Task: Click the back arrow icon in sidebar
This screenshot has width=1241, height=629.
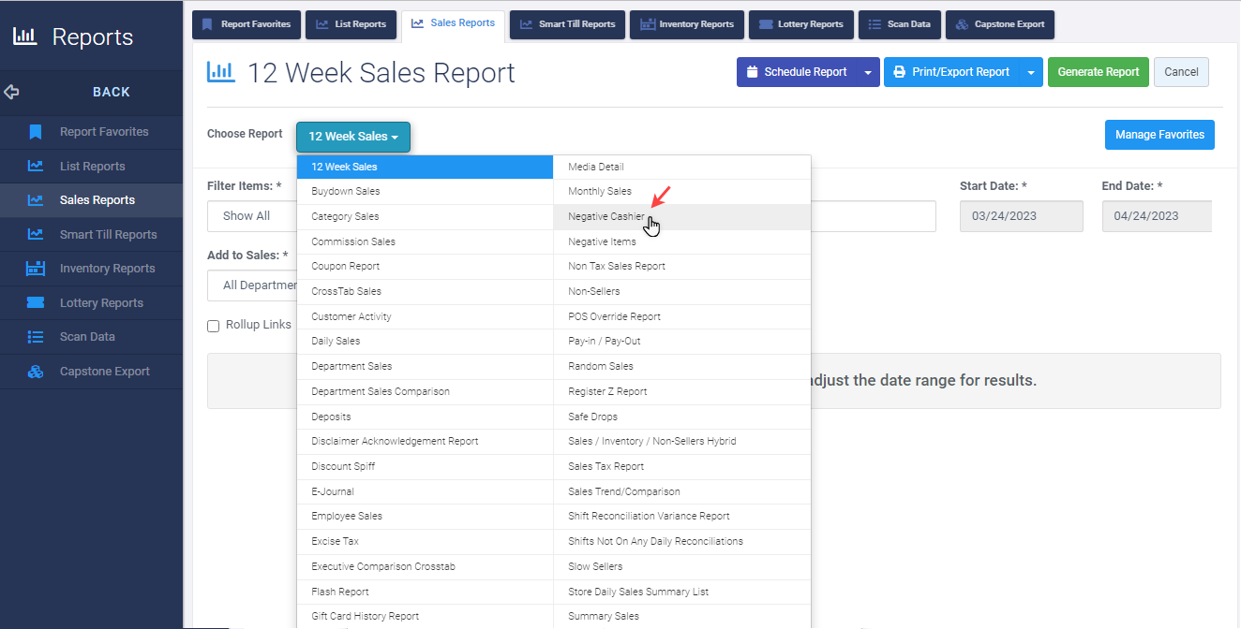Action: [11, 92]
